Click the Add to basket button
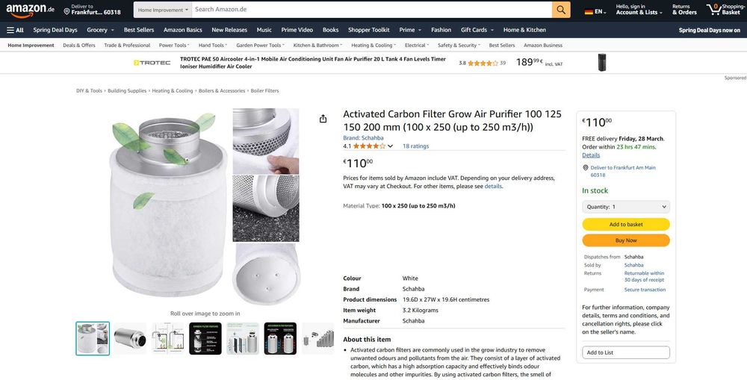The height and width of the screenshot is (380, 747). [626, 224]
